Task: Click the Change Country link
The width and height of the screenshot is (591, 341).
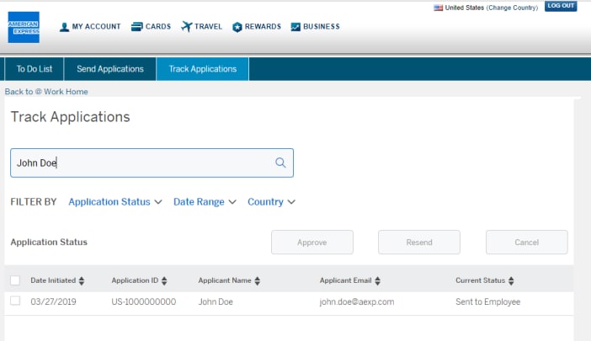Action: click(511, 8)
